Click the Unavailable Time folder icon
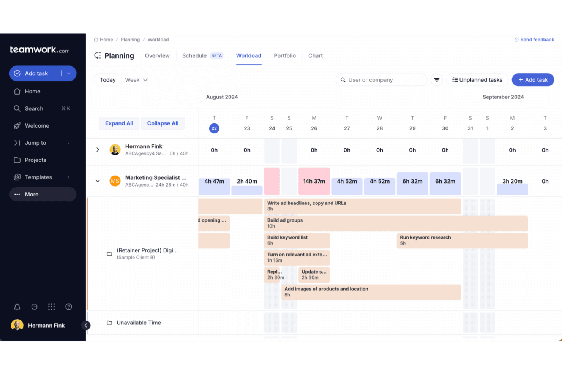 (x=109, y=323)
